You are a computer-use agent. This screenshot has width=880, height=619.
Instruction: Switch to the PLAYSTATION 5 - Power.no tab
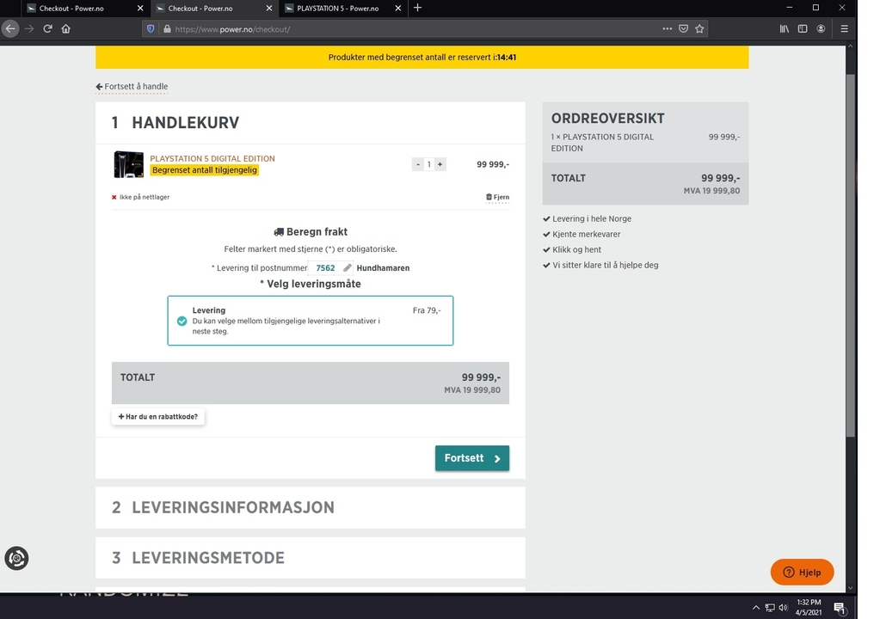338,9
